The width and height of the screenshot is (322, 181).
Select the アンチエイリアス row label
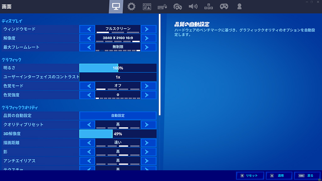(19, 161)
